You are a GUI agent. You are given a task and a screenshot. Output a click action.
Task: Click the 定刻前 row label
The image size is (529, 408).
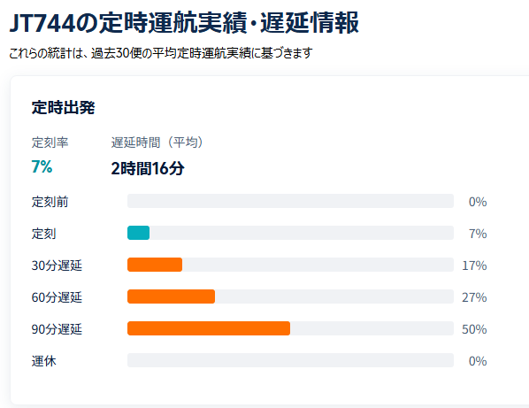[50, 202]
